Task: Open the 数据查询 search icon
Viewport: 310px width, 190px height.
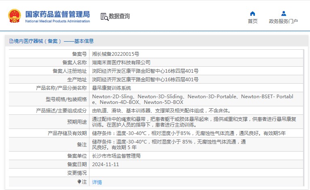Action: [104, 17]
